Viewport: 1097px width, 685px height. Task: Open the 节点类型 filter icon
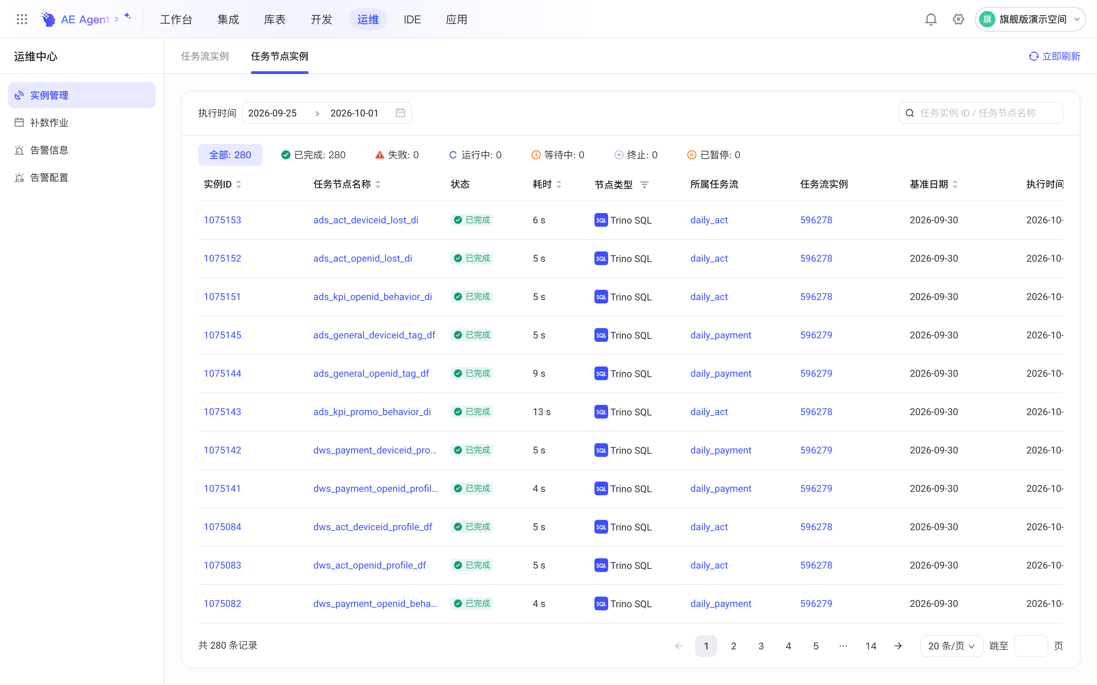click(644, 184)
